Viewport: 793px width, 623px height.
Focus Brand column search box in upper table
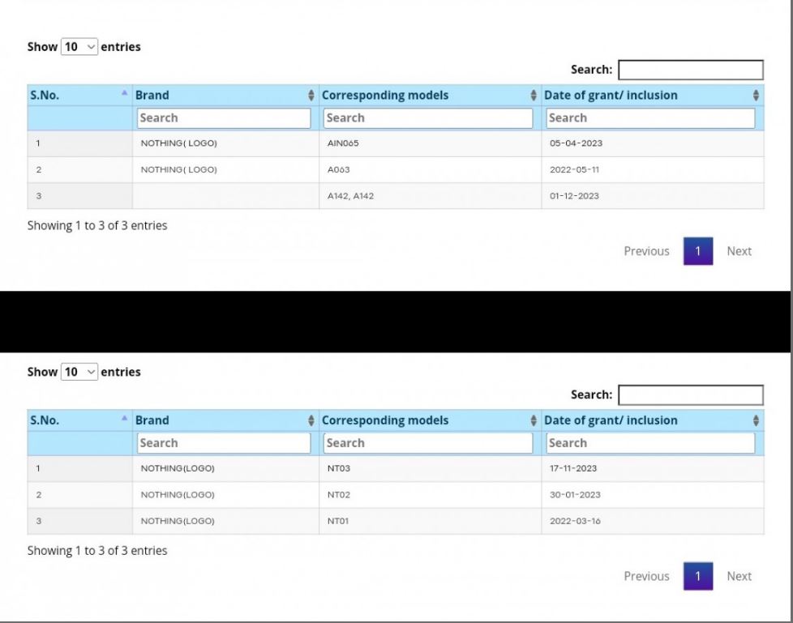[224, 118]
